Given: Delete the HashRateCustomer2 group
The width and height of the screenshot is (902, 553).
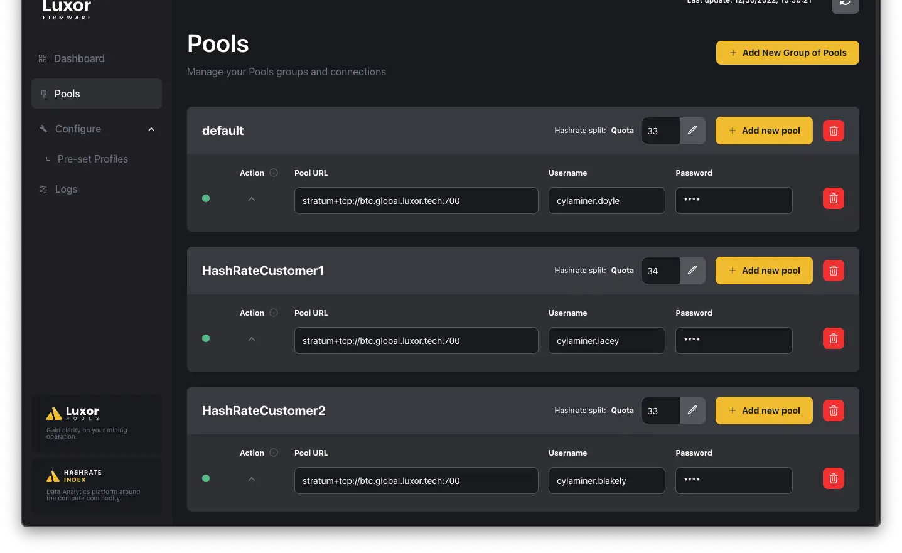Looking at the screenshot, I should click(833, 411).
